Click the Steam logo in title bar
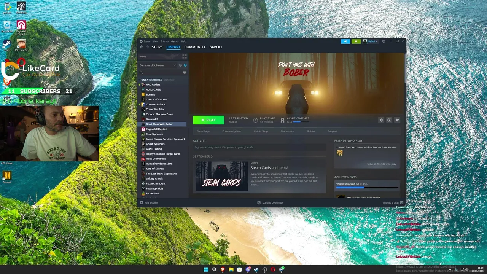Image resolution: width=487 pixels, height=274 pixels. tap(141, 41)
